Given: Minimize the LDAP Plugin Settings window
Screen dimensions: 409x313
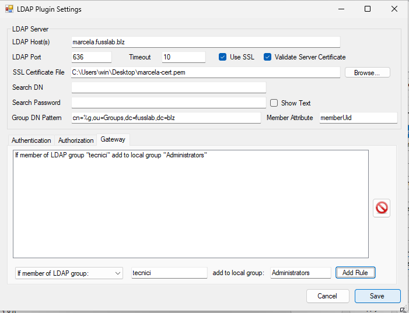Looking at the screenshot, I should (341, 9).
